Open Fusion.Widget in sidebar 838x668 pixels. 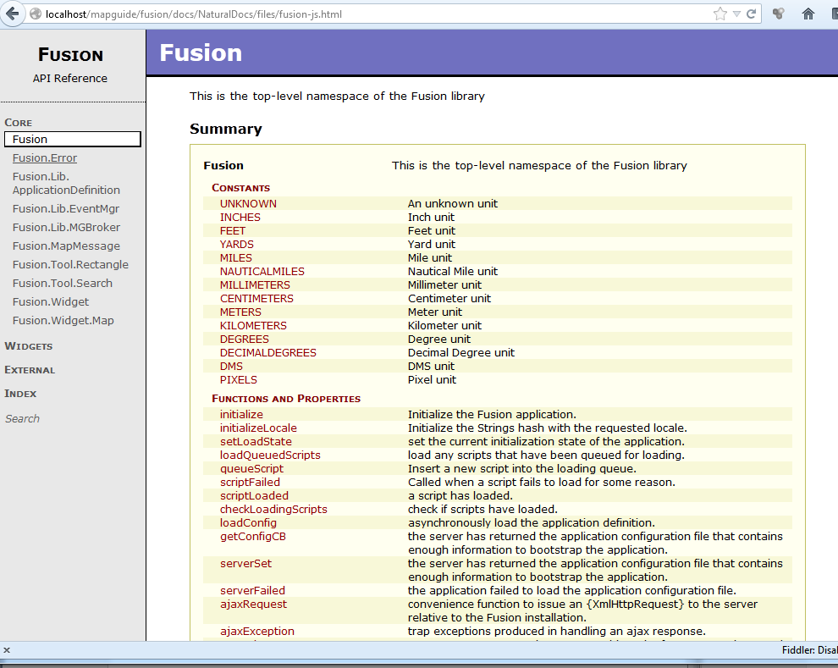click(x=51, y=302)
